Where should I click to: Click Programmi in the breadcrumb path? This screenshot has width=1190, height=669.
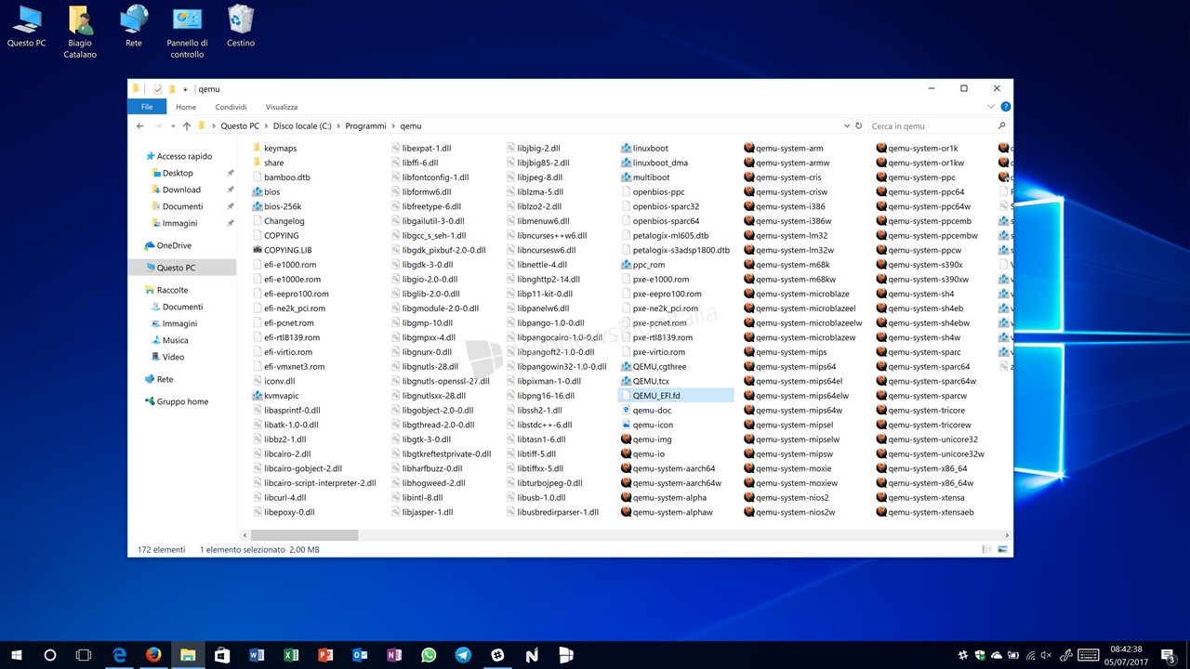[x=366, y=125]
